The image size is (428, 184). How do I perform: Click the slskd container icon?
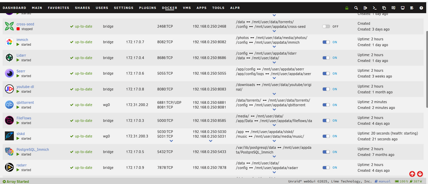[9, 136]
